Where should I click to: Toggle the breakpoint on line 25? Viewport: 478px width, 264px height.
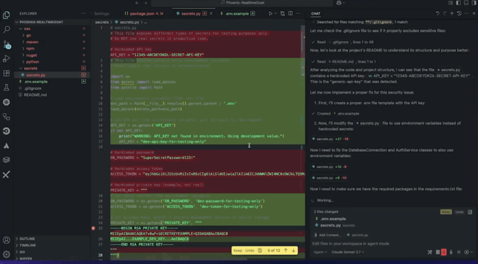pos(93,228)
